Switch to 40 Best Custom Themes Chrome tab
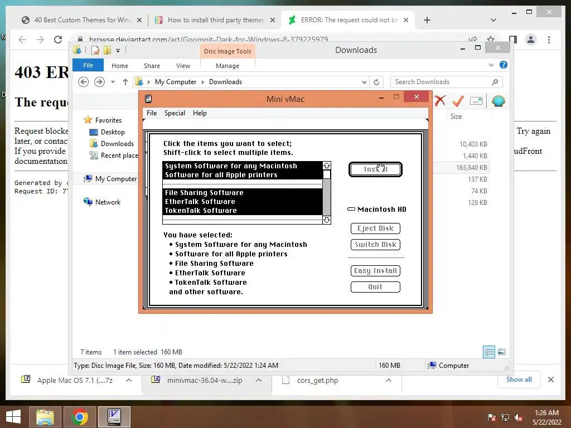Image resolution: width=571 pixels, height=428 pixels. [x=81, y=20]
